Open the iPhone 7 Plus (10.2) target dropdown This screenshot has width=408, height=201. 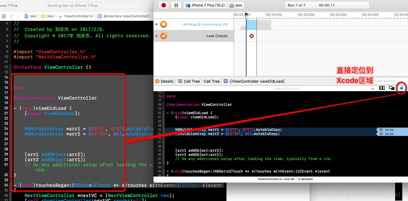tap(205, 5)
